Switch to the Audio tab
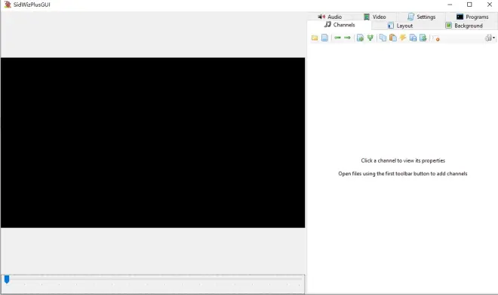Screen dimensions: 498x295 click(x=330, y=17)
